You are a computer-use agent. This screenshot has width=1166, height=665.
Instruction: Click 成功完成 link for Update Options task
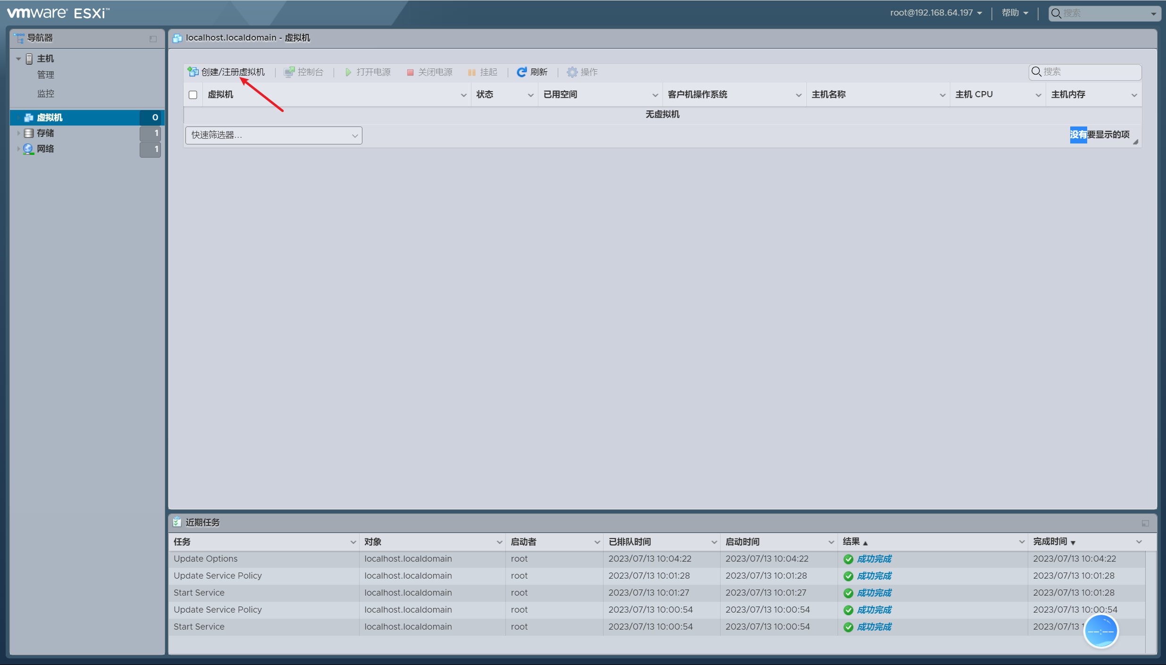874,559
